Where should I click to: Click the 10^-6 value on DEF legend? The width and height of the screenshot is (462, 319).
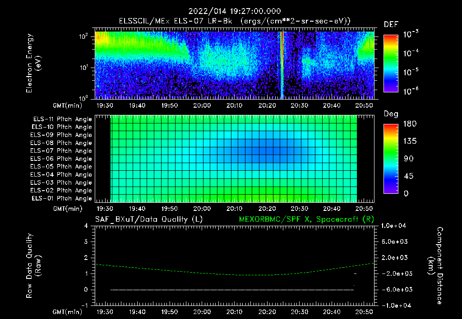411,91
